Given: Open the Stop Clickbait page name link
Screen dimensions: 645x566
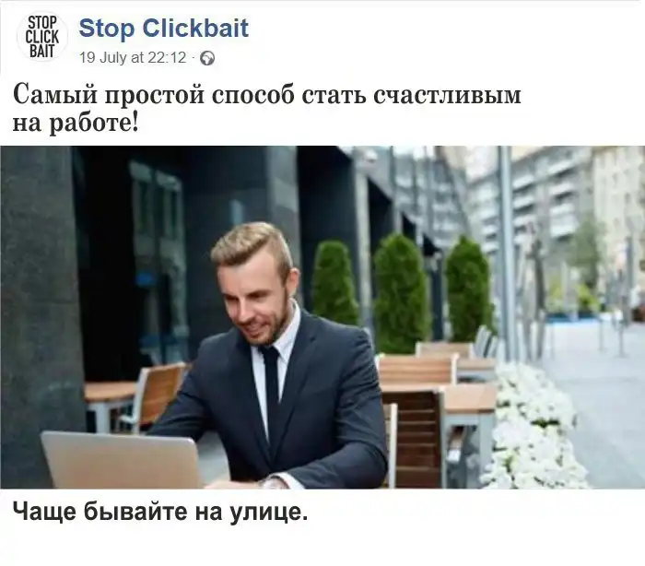Looking at the screenshot, I should click(x=163, y=28).
